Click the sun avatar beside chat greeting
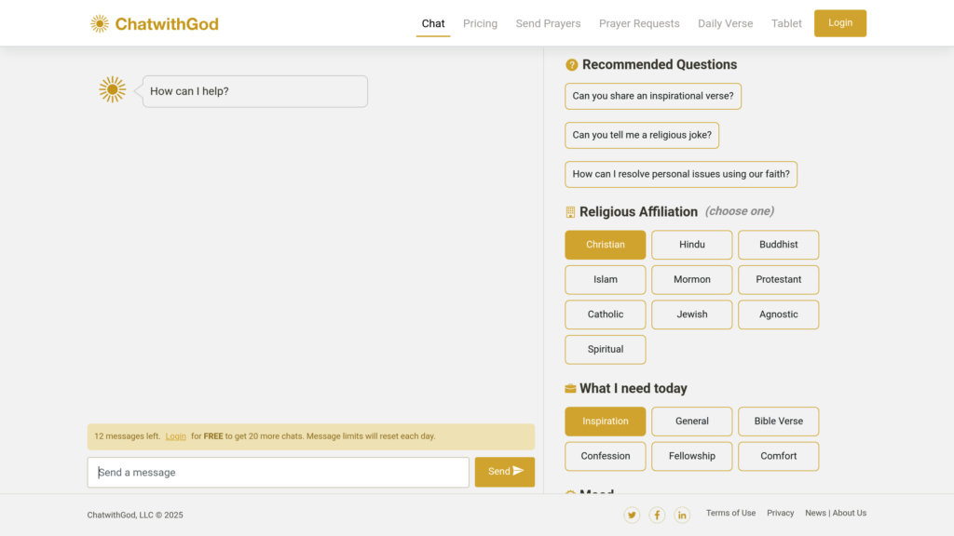The image size is (954, 536). 113,90
